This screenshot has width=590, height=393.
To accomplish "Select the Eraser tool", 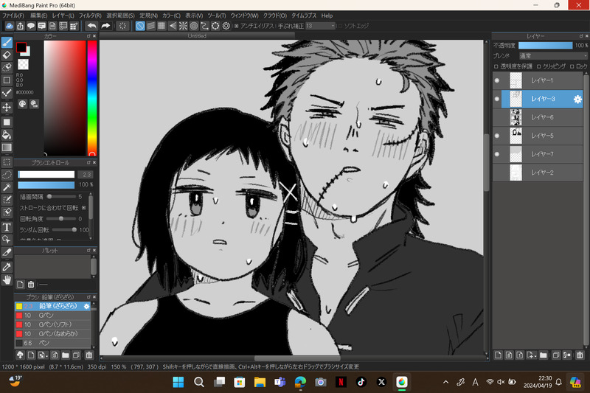I will (7, 55).
